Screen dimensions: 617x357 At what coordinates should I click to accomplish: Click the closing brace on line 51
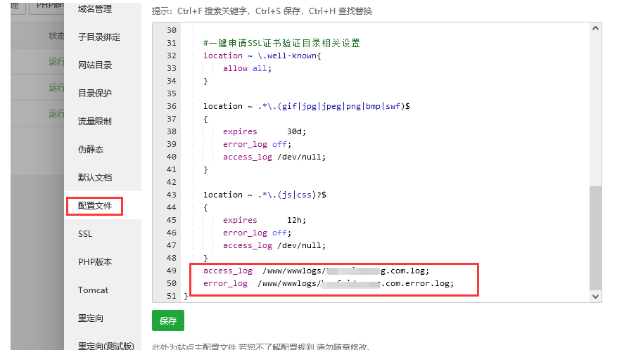186,296
